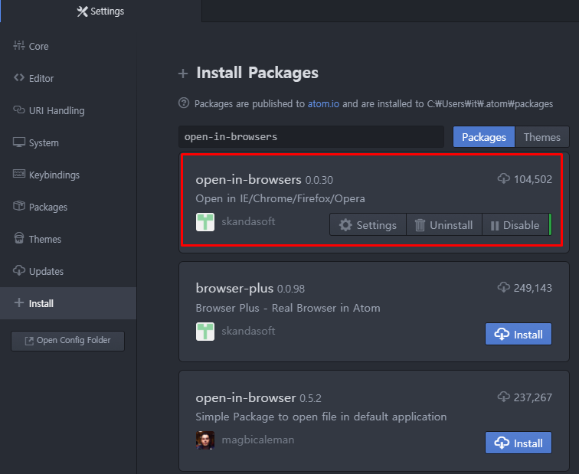The width and height of the screenshot is (579, 474).
Task: Click the skandasoft avatar under browser-plus
Action: [x=205, y=332]
